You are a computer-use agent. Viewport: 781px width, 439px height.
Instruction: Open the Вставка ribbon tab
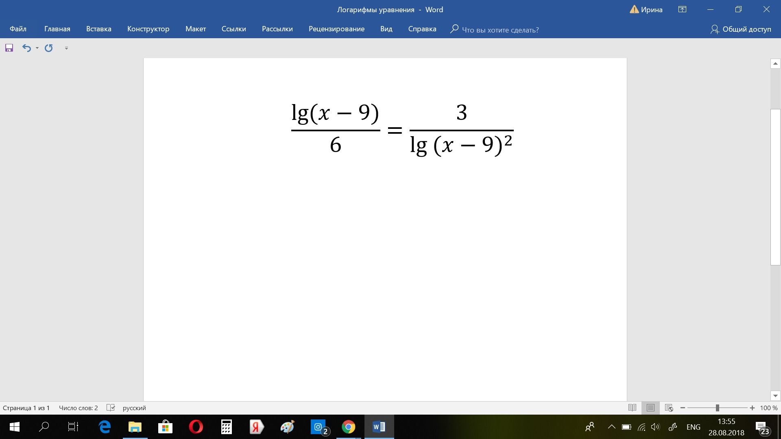[98, 29]
